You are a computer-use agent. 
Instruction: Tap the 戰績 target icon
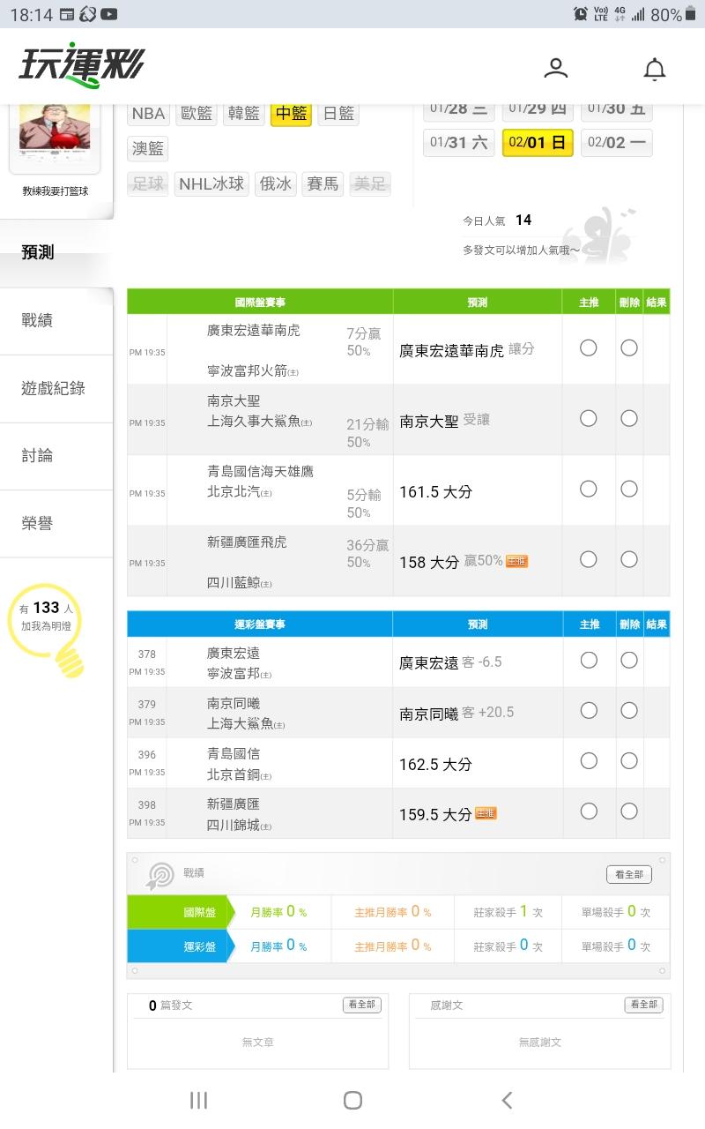click(x=160, y=875)
